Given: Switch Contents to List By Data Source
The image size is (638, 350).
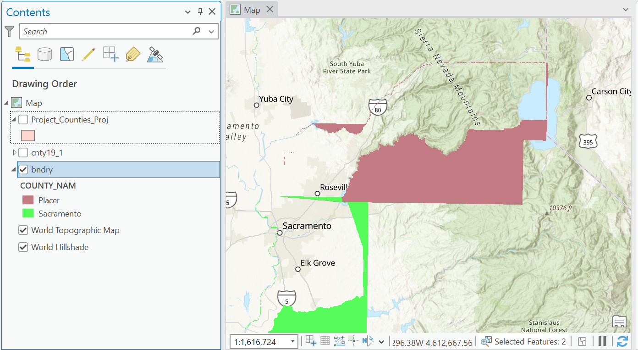Looking at the screenshot, I should point(44,54).
